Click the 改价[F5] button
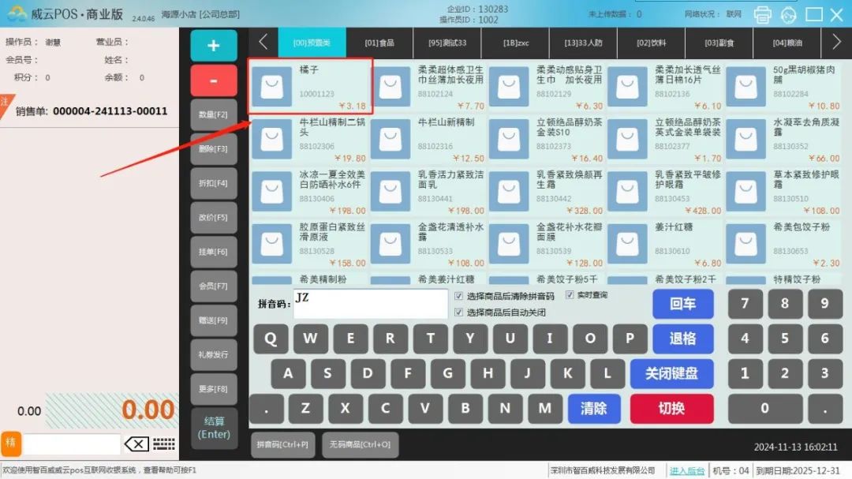The height and width of the screenshot is (479, 852). point(214,218)
